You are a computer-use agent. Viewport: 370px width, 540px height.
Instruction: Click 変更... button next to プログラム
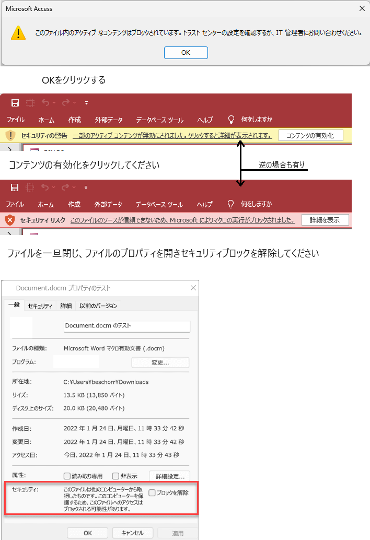click(160, 362)
